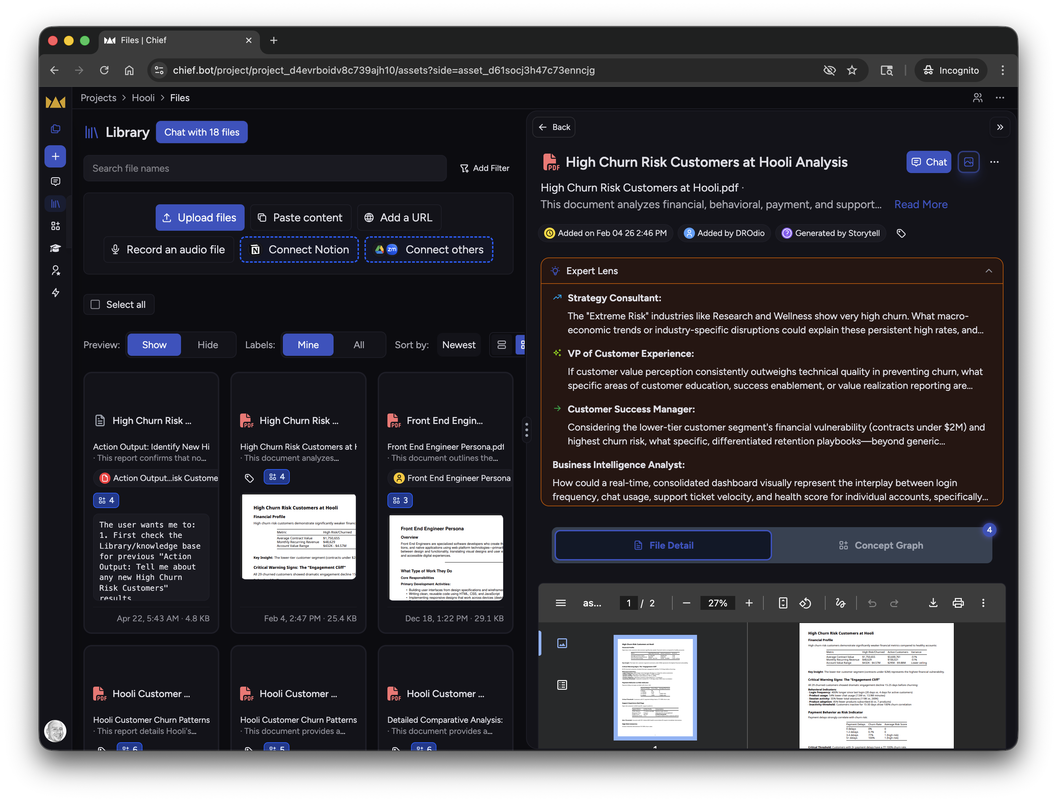
Task: Switch to the Concept Graph tab
Action: (x=881, y=545)
